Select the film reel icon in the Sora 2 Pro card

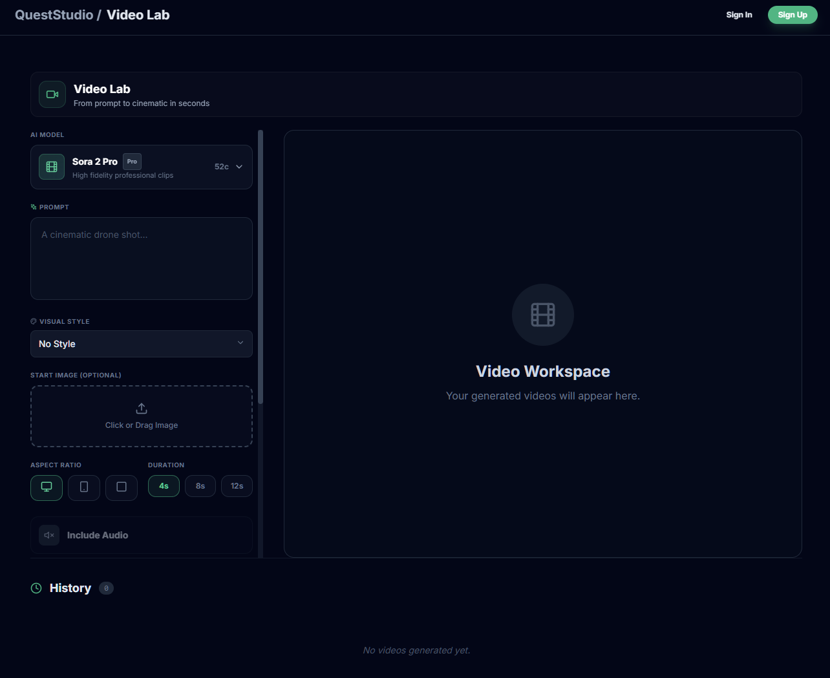pos(51,166)
